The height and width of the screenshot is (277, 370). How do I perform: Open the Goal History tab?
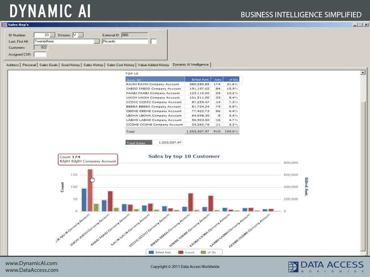tap(70, 65)
